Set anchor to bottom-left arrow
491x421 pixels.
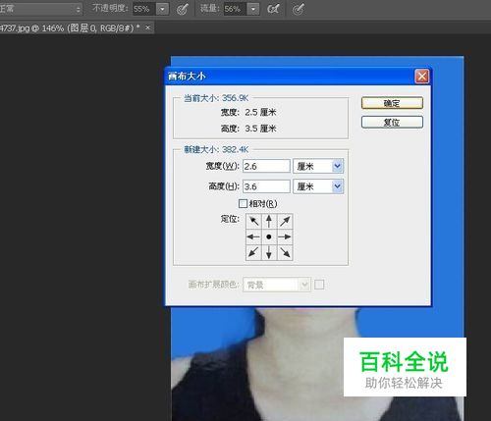pyautogui.click(x=253, y=252)
